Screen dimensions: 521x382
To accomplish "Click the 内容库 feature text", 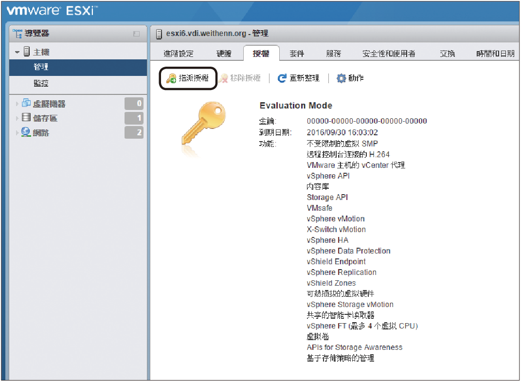I will pos(318,186).
